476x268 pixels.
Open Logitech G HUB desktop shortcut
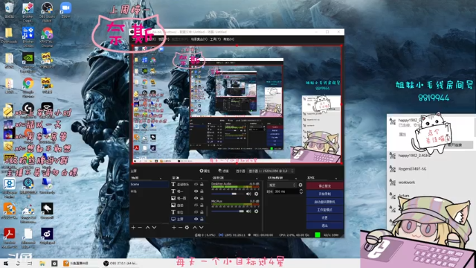[28, 110]
